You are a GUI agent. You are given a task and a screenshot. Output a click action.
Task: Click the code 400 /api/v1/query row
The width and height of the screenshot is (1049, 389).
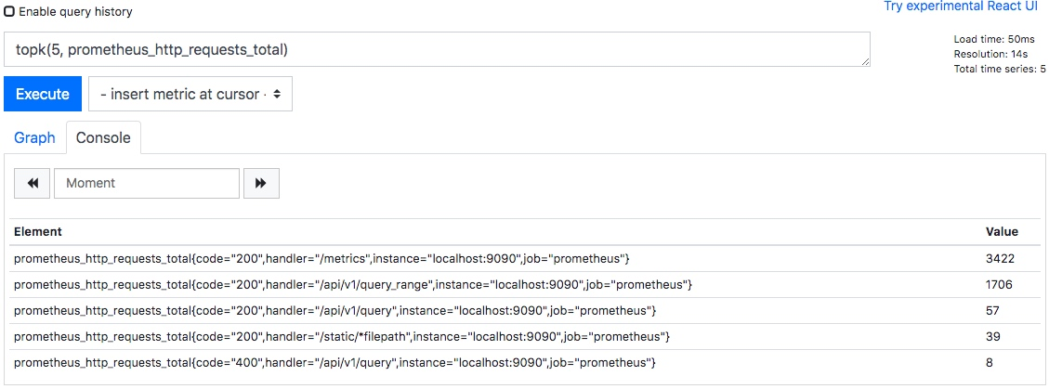point(334,361)
